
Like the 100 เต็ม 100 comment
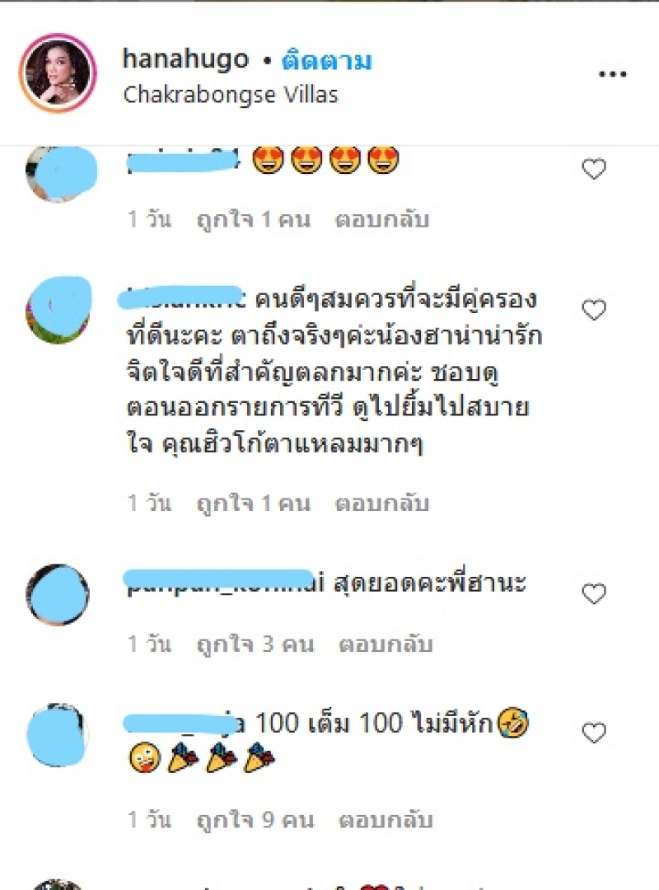(x=594, y=733)
